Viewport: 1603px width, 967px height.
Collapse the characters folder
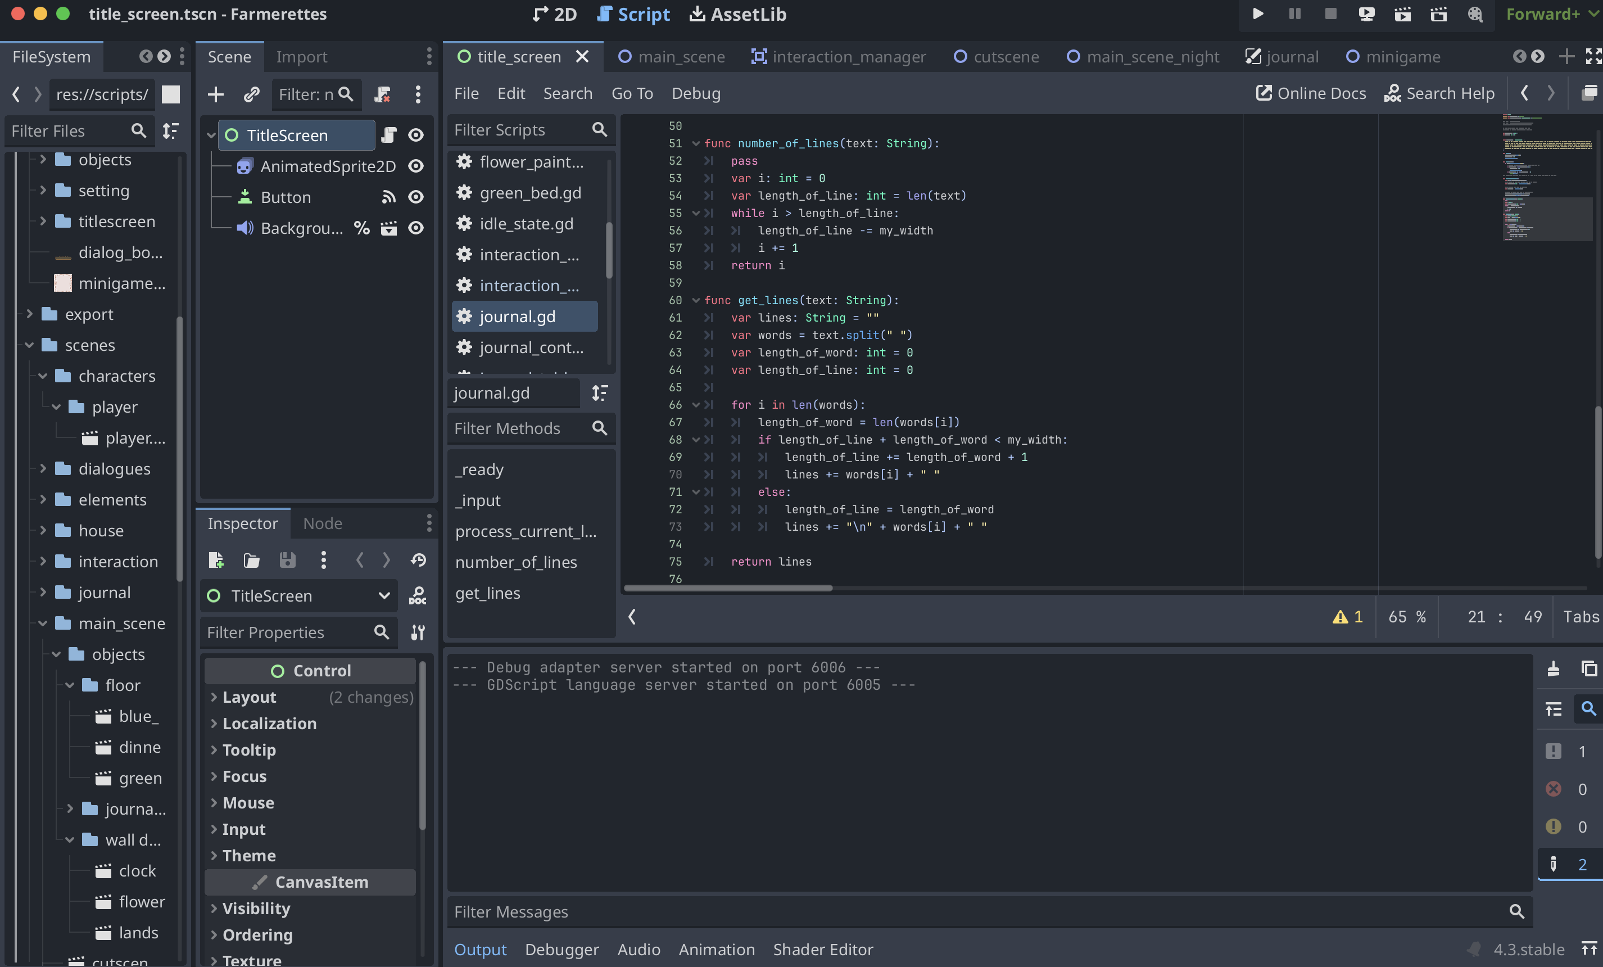click(x=43, y=376)
